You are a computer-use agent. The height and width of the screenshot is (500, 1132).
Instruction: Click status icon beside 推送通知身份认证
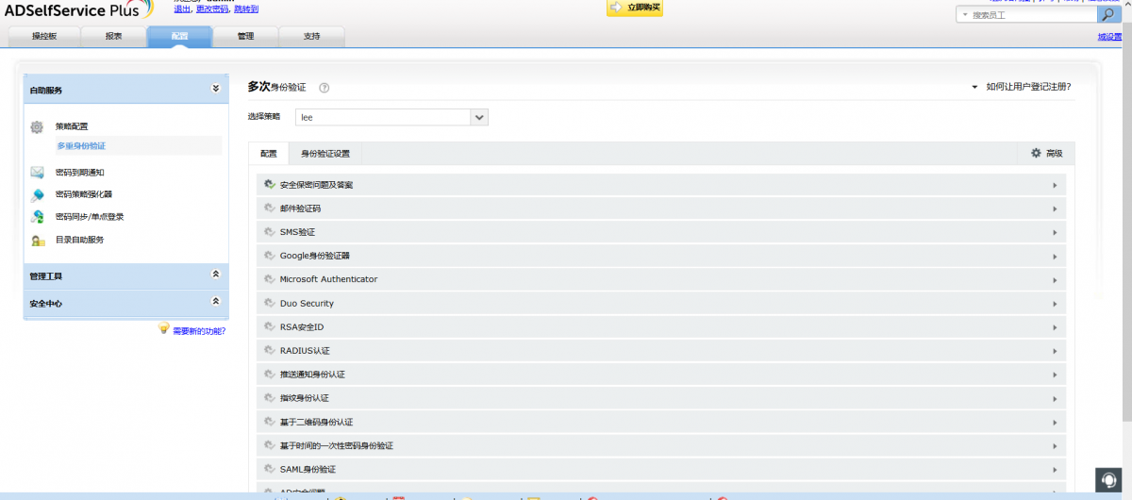[270, 375]
